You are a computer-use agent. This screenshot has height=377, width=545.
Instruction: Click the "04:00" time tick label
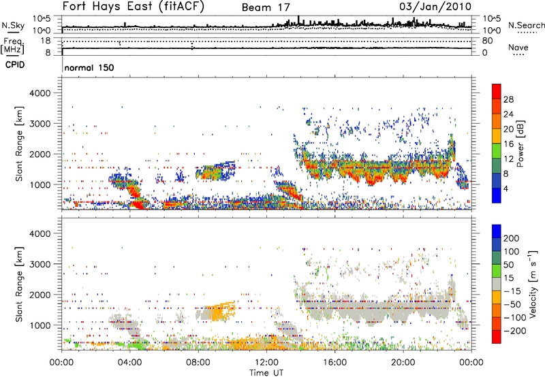click(x=129, y=363)
